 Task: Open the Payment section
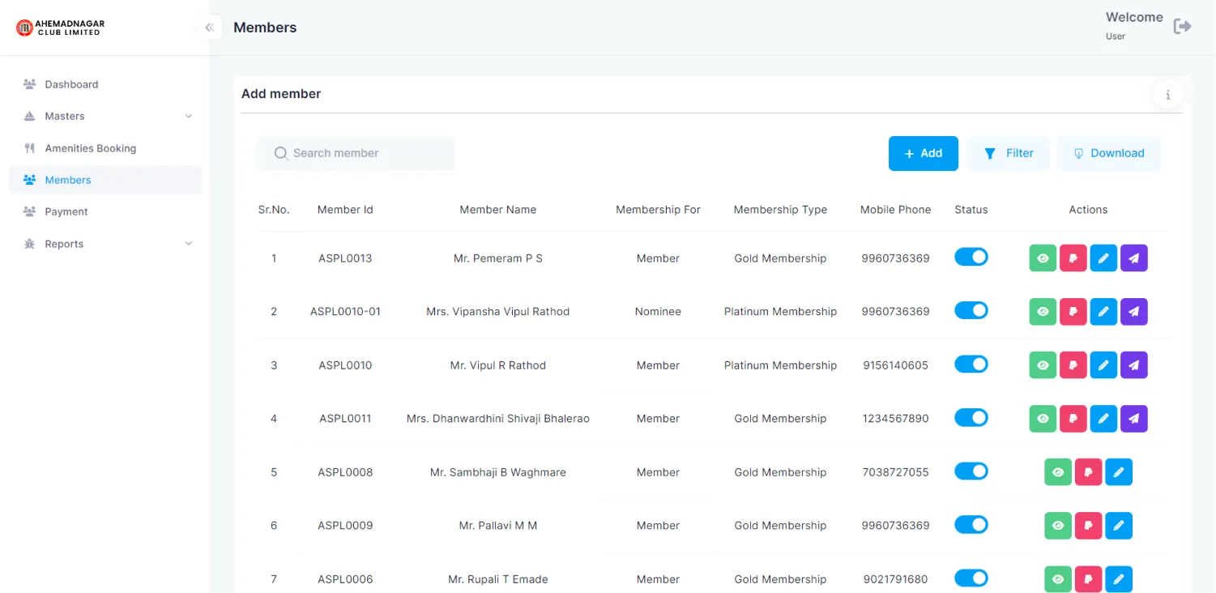click(x=105, y=211)
